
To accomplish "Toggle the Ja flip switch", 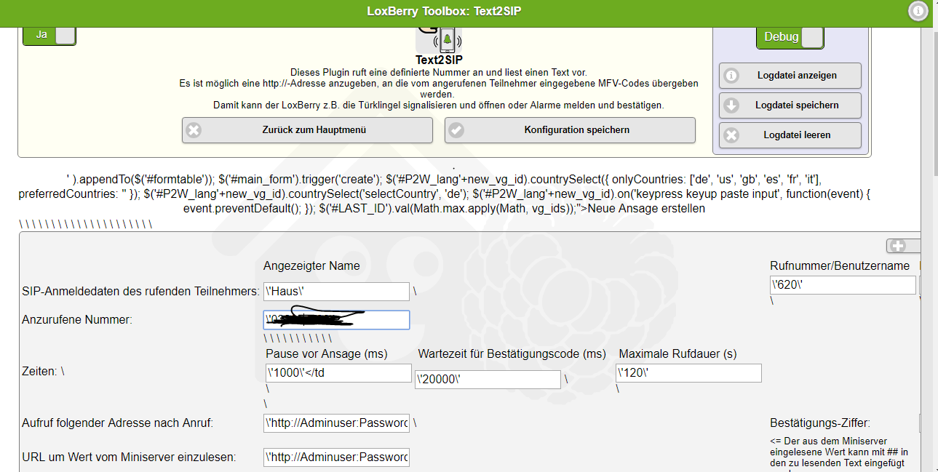I will (49, 34).
